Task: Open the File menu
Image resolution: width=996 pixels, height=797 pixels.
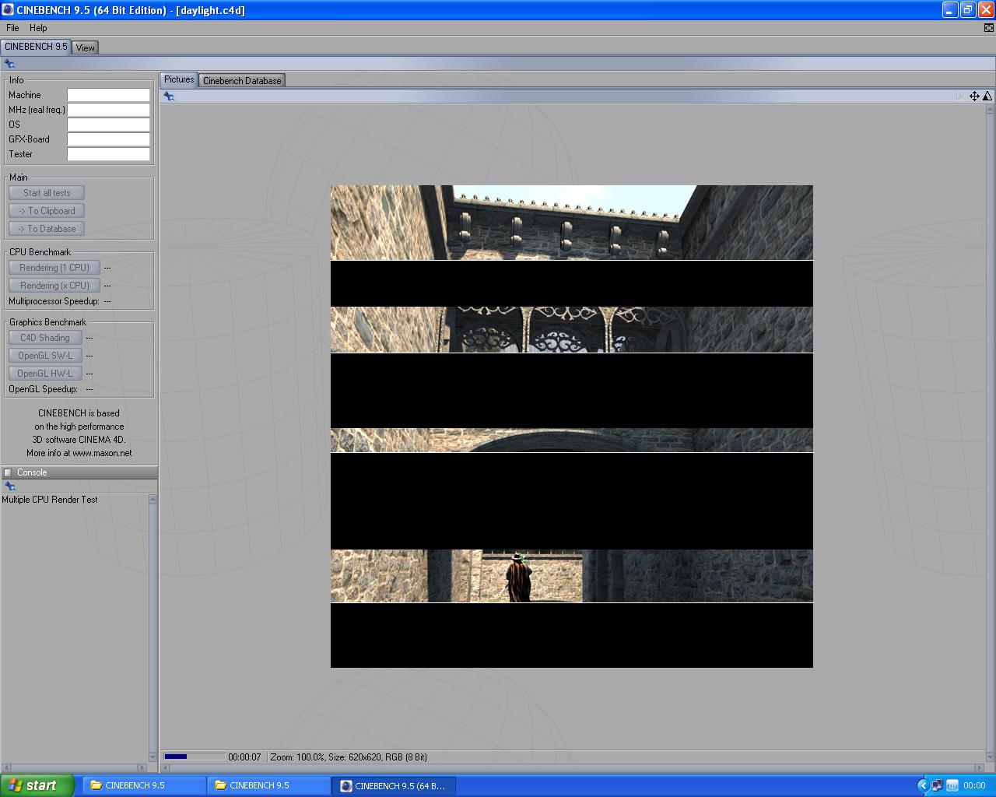Action: tap(12, 28)
